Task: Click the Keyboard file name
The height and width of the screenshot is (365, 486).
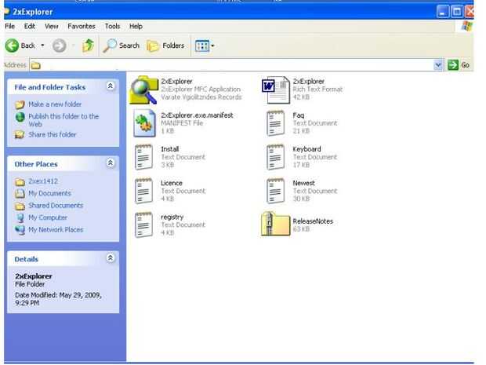Action: coord(306,149)
